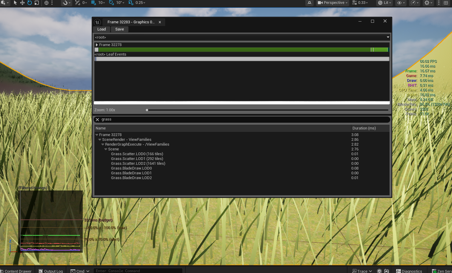Click the horizontal scrollbar under the timeline
Screen dimensions: 452x273
click(x=242, y=103)
